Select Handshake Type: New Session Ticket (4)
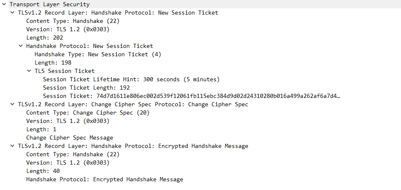Screen dimensions: 401x190 [98, 55]
